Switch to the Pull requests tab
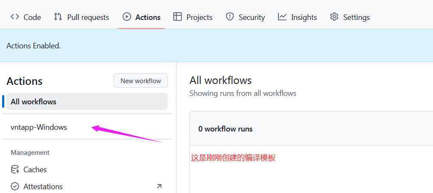The width and height of the screenshot is (433, 193). coord(88,17)
